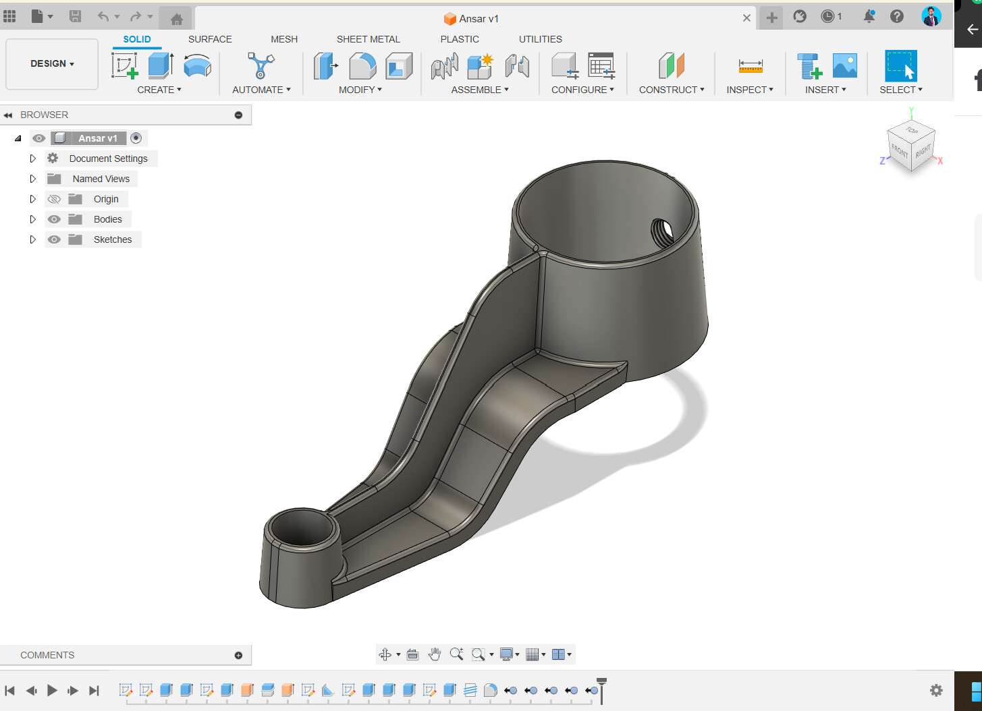Open the Measure tool under Inspect
The height and width of the screenshot is (711, 982).
749,65
